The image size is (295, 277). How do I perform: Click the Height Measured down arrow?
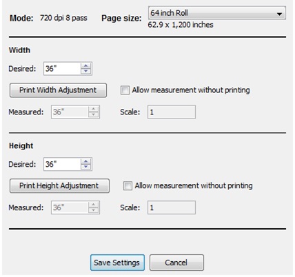pyautogui.click(x=94, y=210)
